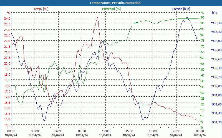Screen dimensions: 222x138
Task: Click the 90 humidity axis value
Action: click(203, 23)
